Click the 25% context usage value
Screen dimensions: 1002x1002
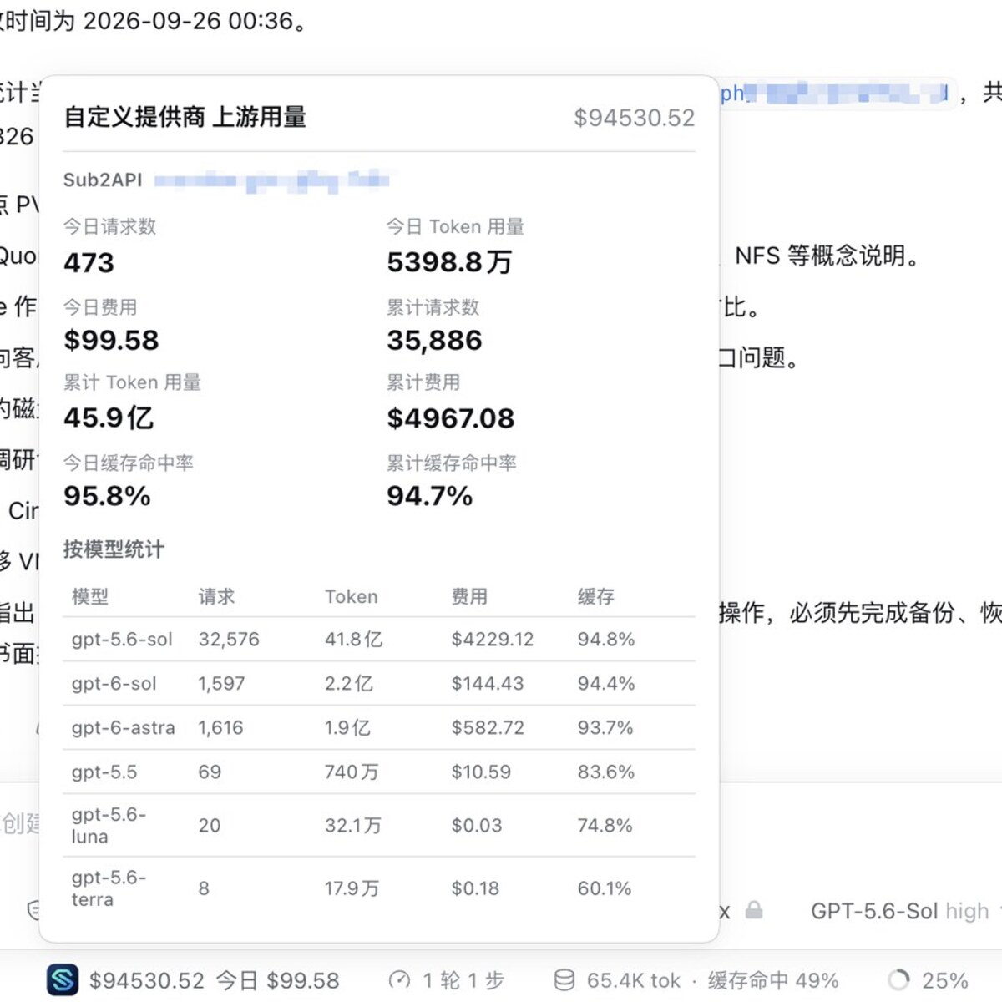click(x=945, y=980)
